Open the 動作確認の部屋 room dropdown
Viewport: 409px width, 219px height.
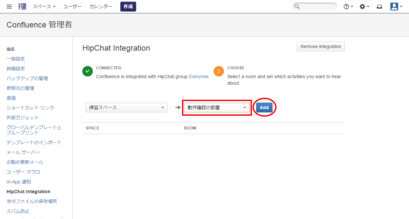tap(217, 108)
